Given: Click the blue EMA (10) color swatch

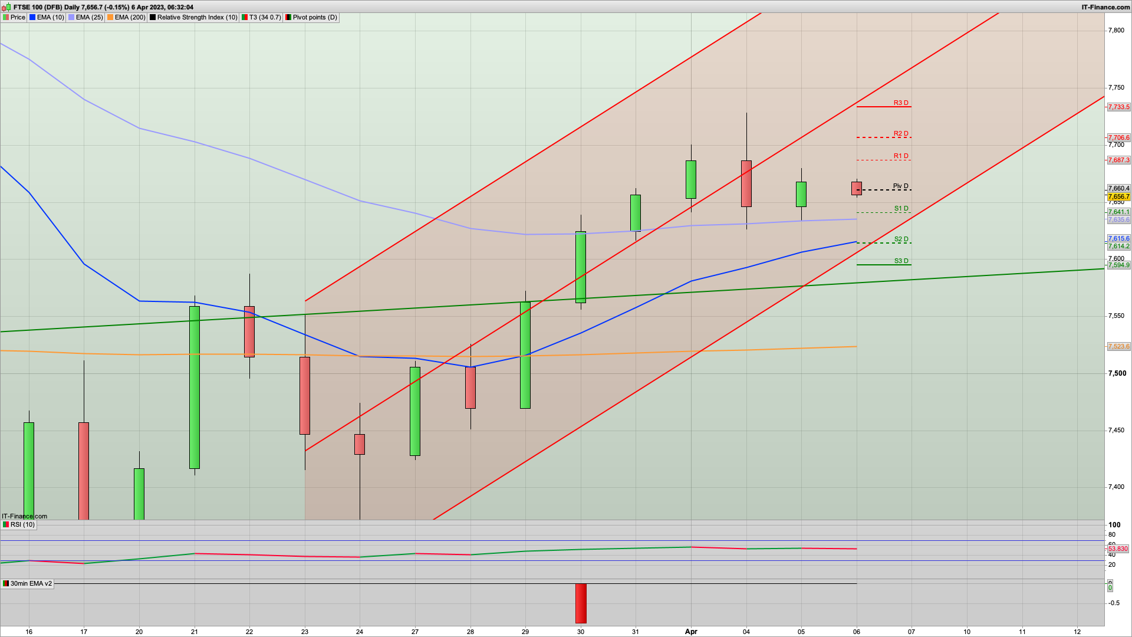Looking at the screenshot, I should tap(32, 18).
